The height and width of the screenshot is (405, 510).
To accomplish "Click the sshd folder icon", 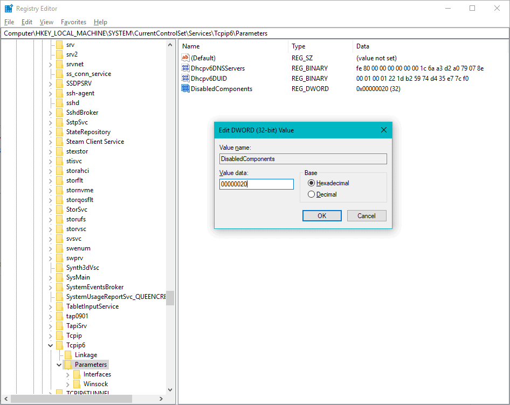I will pyautogui.click(x=59, y=103).
